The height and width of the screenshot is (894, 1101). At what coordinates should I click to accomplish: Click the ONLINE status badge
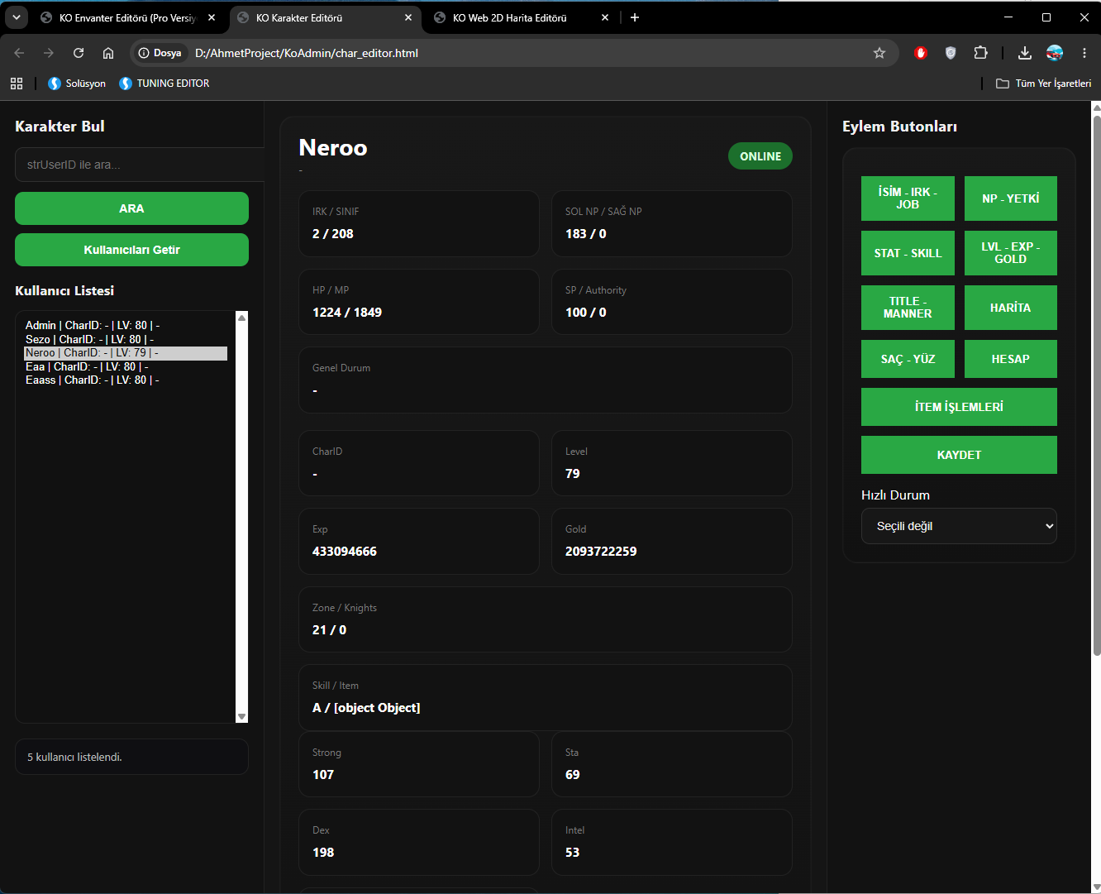click(x=760, y=156)
